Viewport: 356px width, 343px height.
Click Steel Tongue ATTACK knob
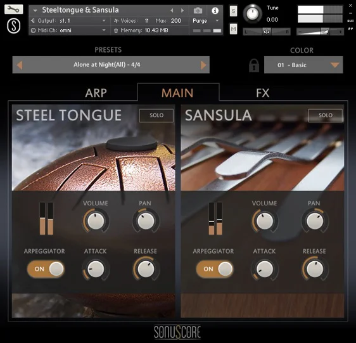tap(96, 269)
